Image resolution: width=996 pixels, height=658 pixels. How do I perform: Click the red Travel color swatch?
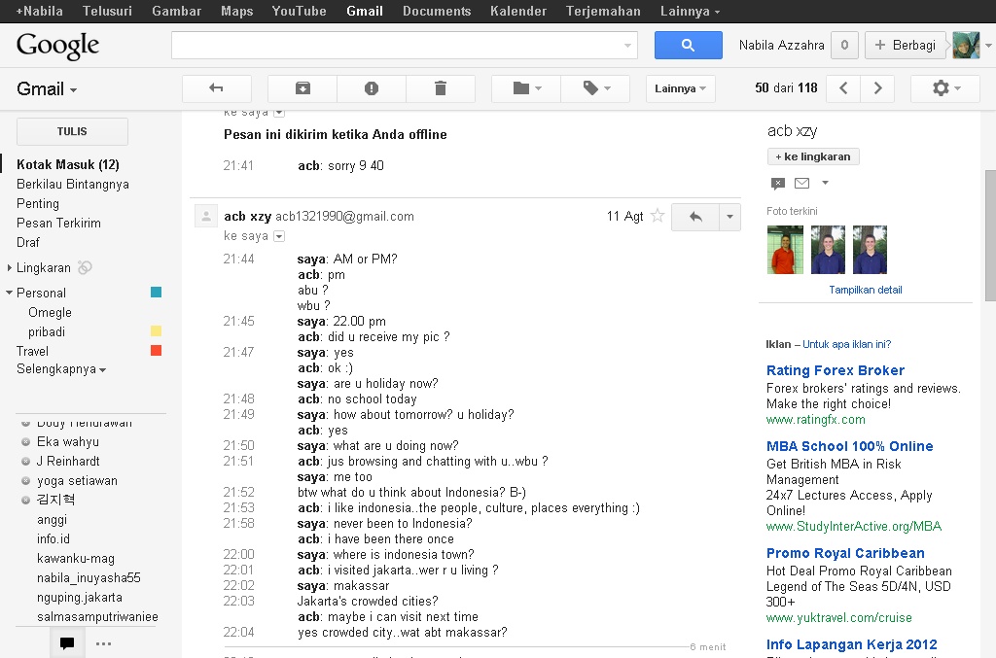157,350
